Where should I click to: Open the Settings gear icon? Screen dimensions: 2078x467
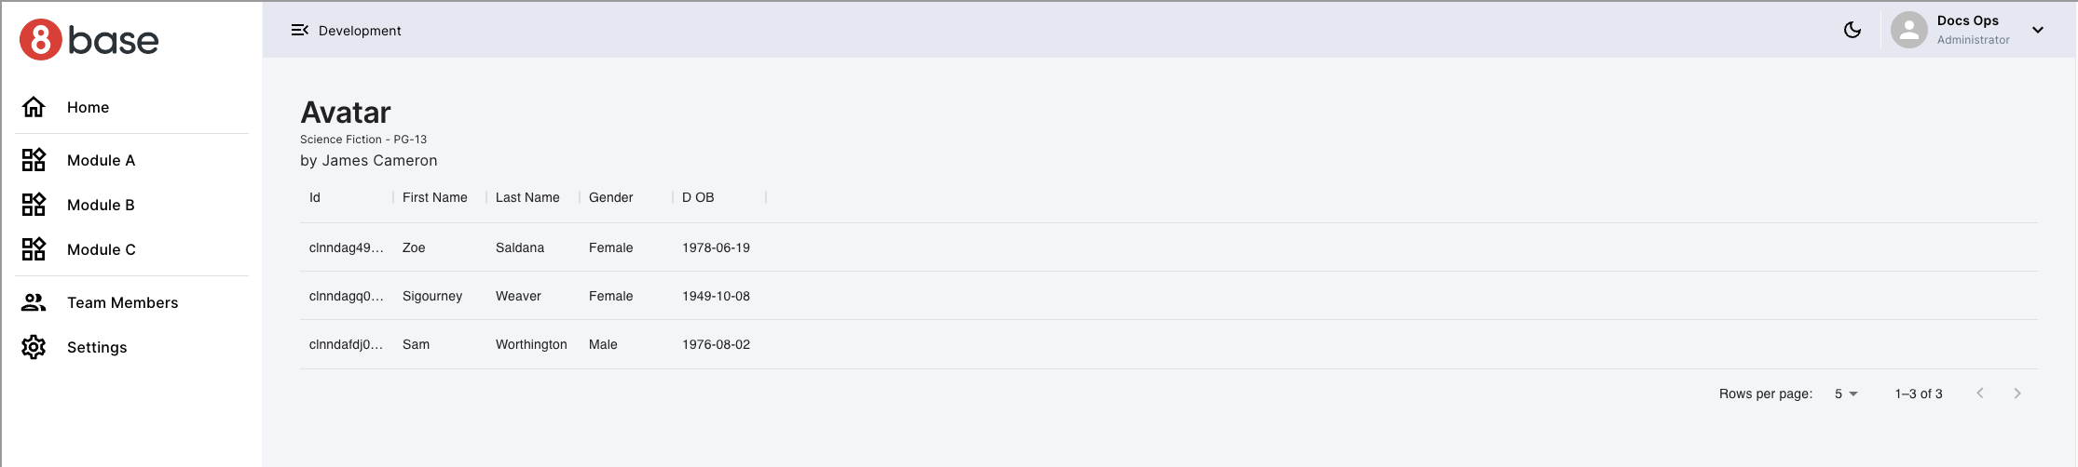tap(34, 347)
